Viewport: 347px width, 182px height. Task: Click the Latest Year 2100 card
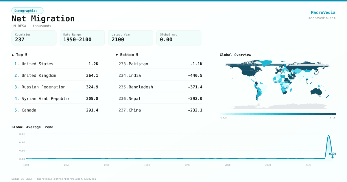pos(130,38)
